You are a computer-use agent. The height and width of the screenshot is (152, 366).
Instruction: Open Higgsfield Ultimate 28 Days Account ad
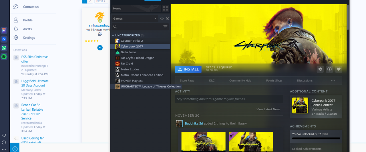(x=35, y=83)
